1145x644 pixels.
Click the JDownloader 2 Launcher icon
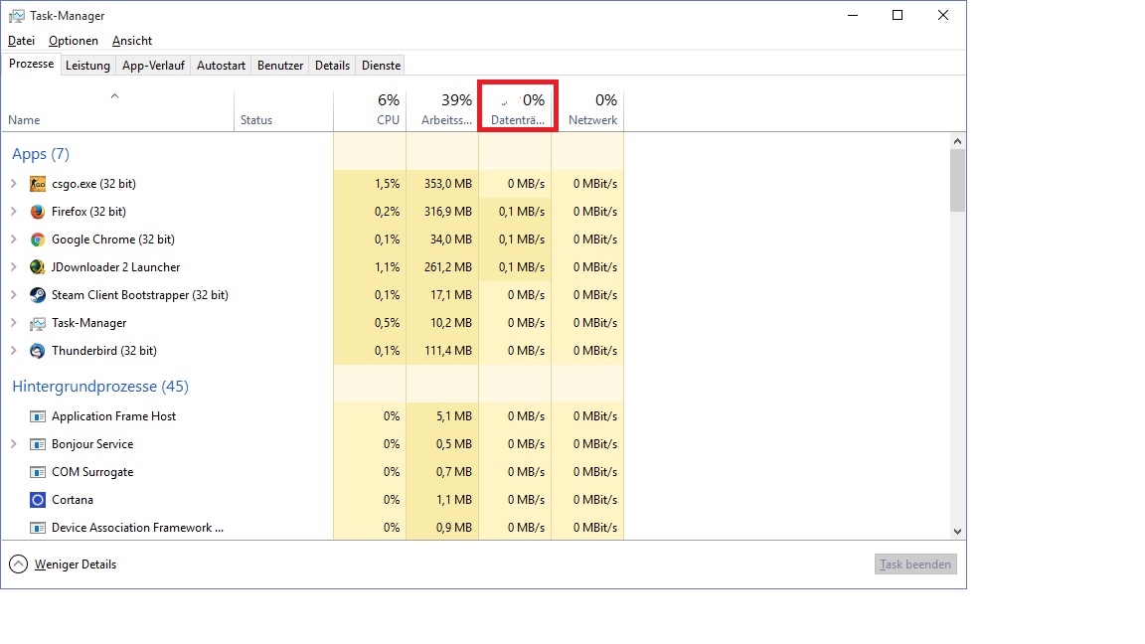pyautogui.click(x=37, y=267)
